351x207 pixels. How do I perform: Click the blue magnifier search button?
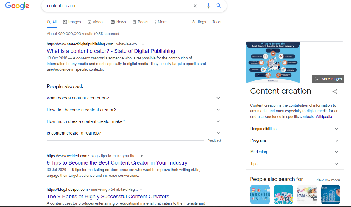point(219,6)
